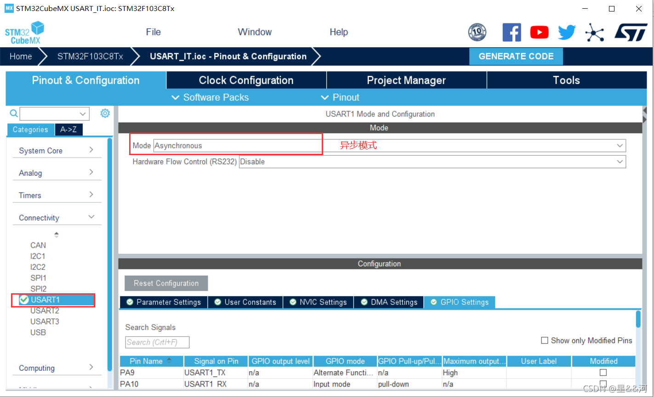The image size is (654, 397).
Task: Switch to the Tools tab
Action: tap(566, 80)
